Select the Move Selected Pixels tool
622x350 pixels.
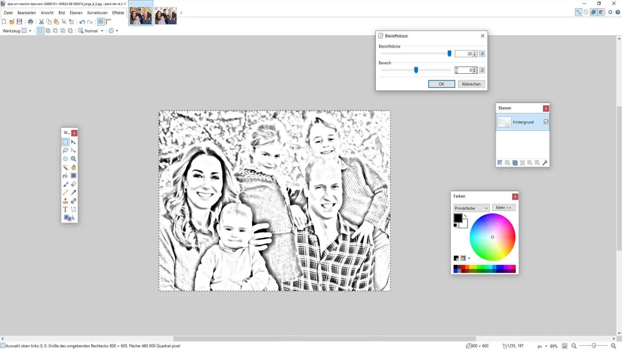[x=74, y=142]
